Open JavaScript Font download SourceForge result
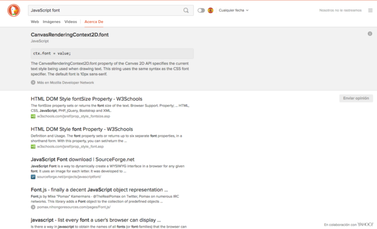 coord(82,159)
